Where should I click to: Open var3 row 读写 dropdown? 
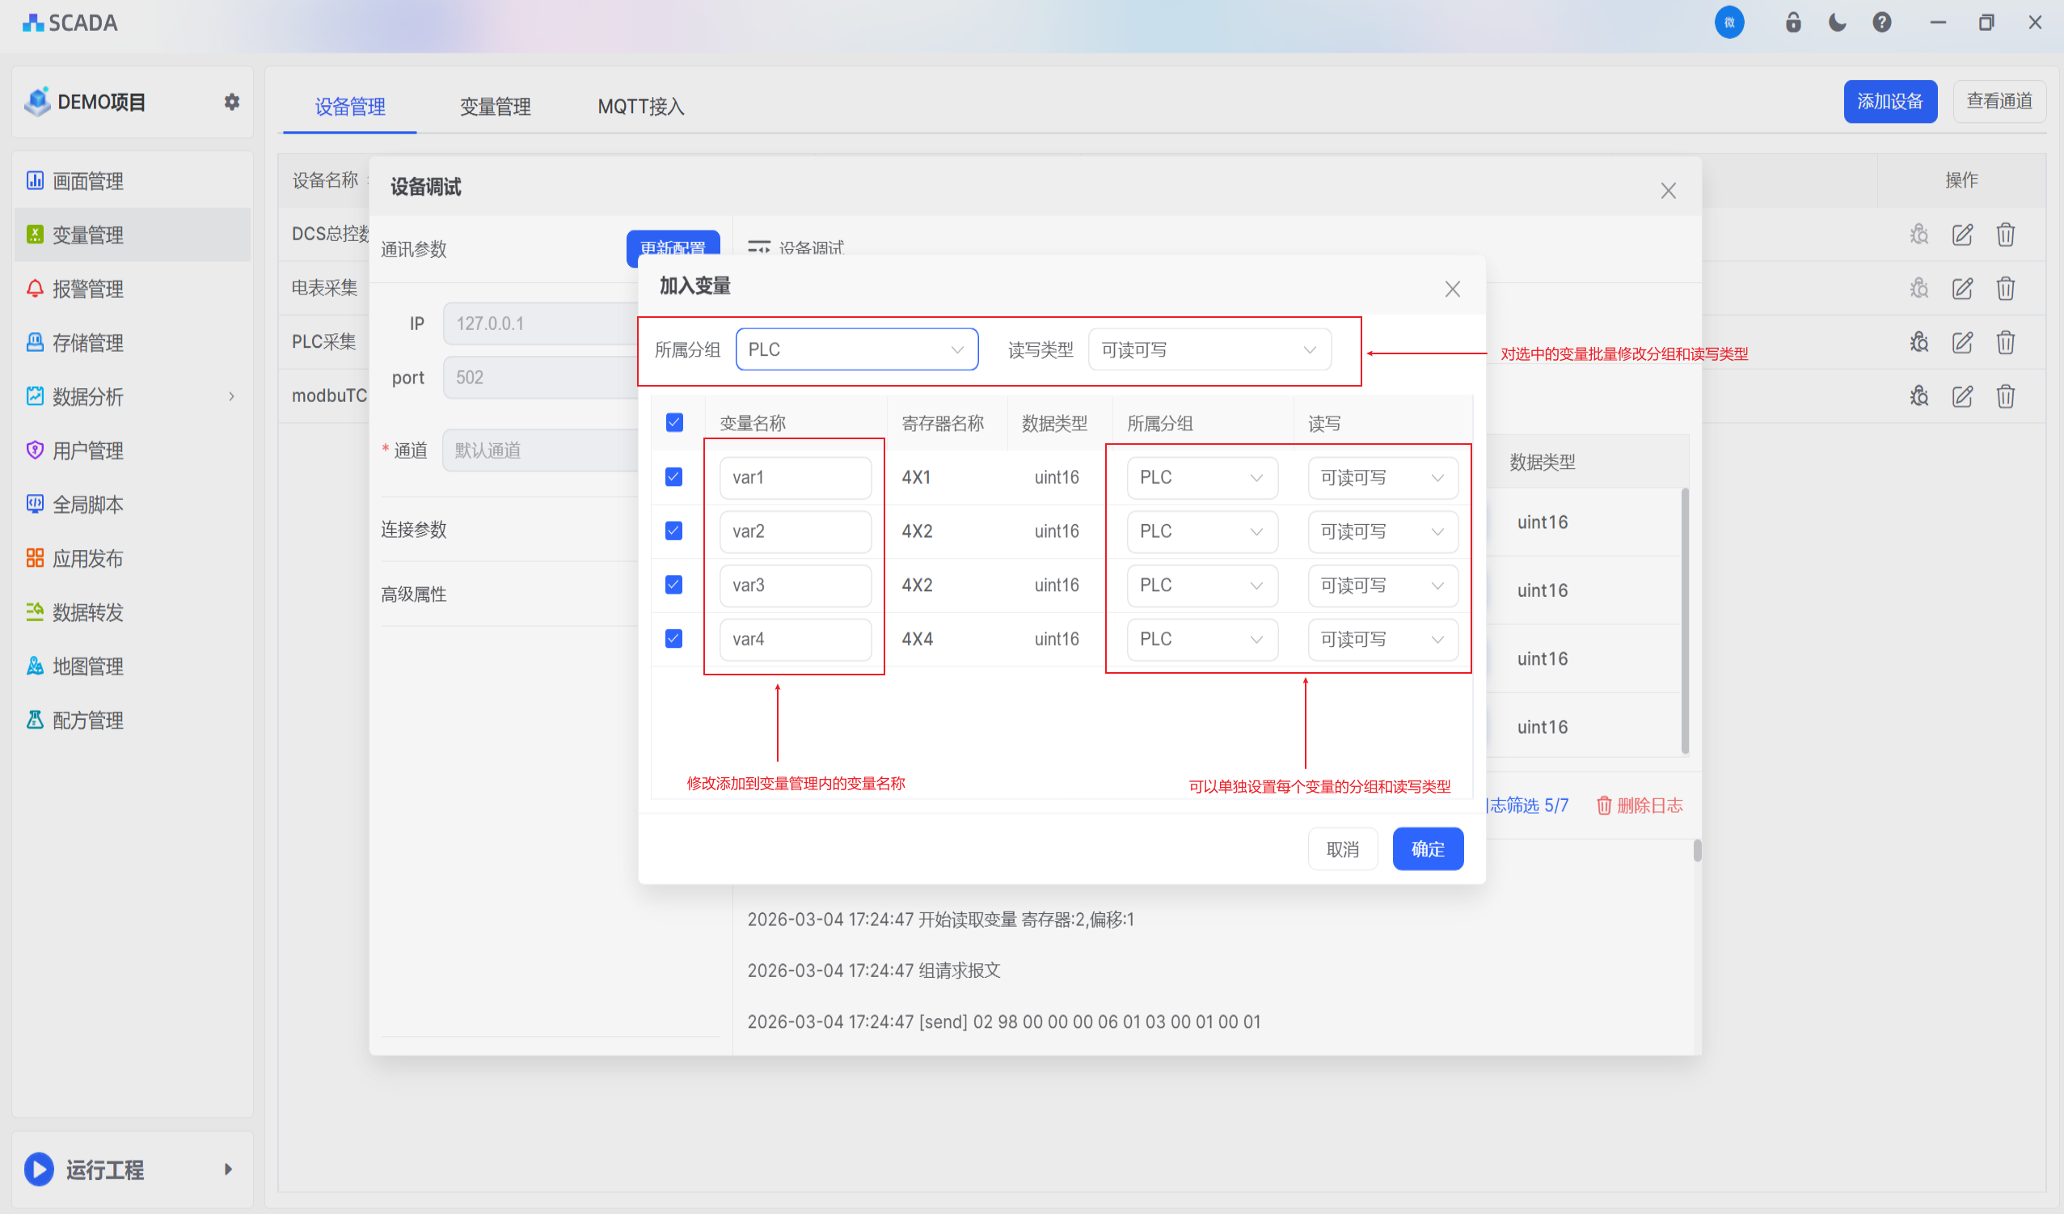(x=1382, y=586)
